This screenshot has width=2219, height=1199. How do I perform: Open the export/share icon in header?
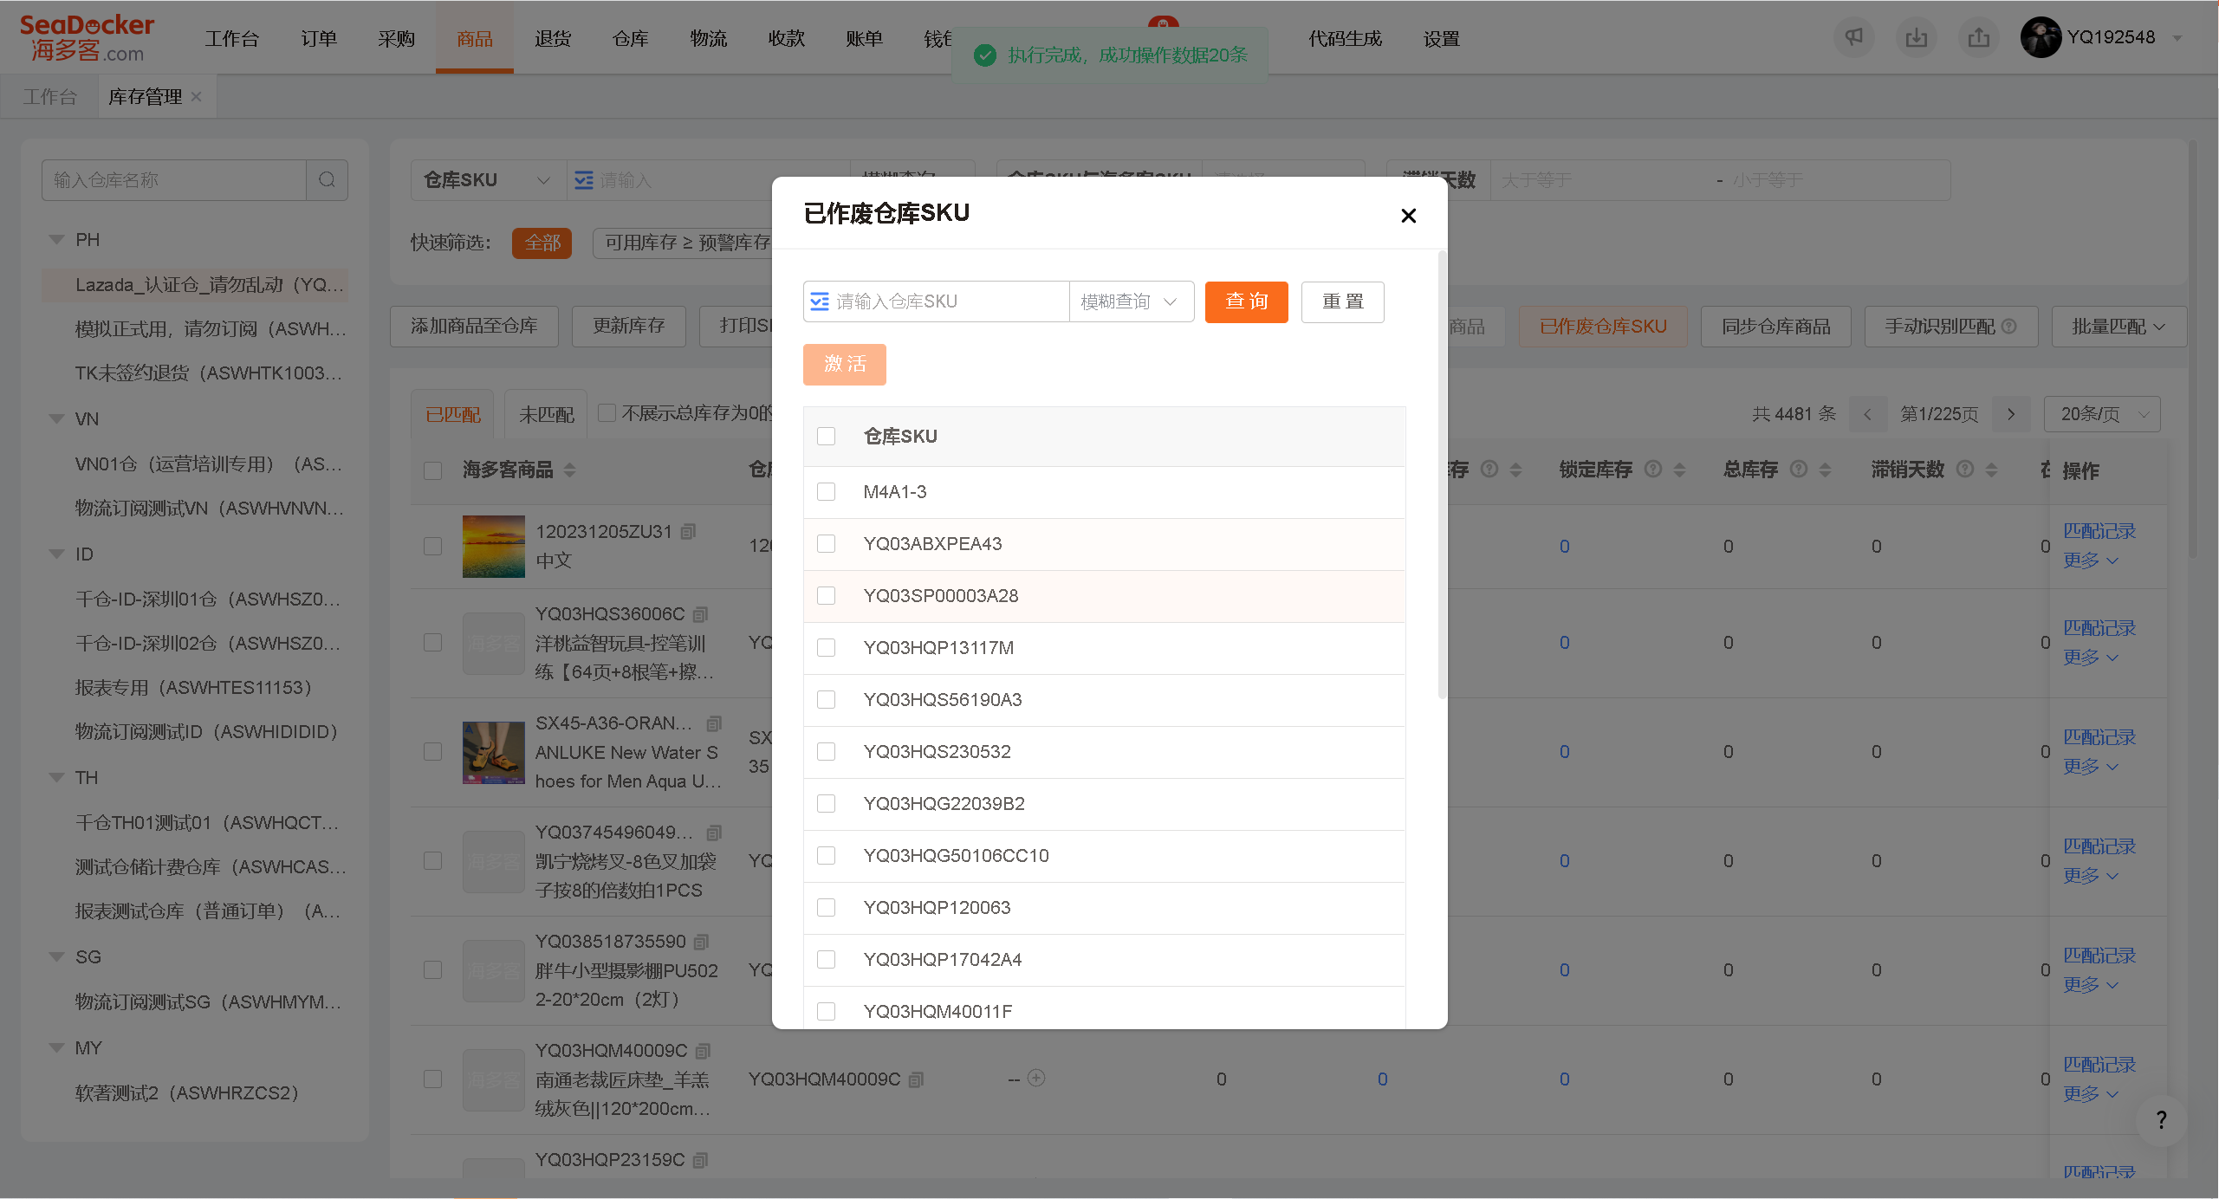click(1978, 37)
